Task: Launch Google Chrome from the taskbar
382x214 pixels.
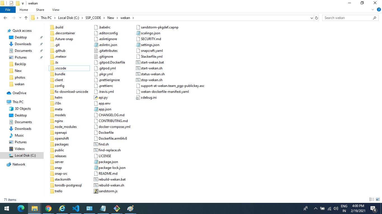Action: [x=48, y=208]
